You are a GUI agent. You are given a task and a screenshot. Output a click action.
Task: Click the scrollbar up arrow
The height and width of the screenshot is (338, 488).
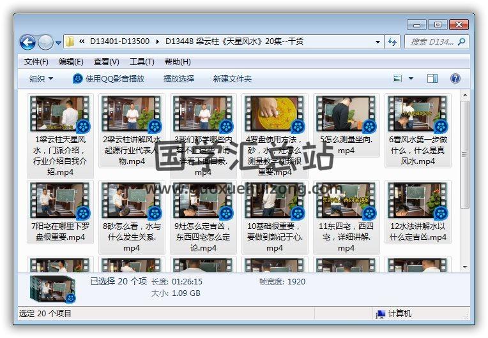tap(464, 95)
